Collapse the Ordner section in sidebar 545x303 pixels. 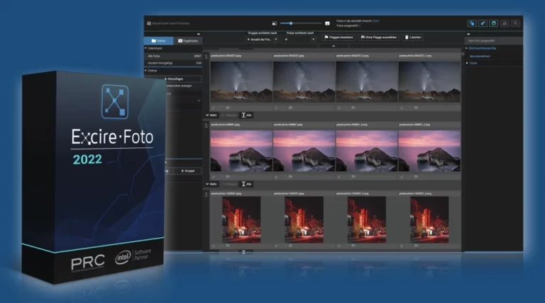147,69
